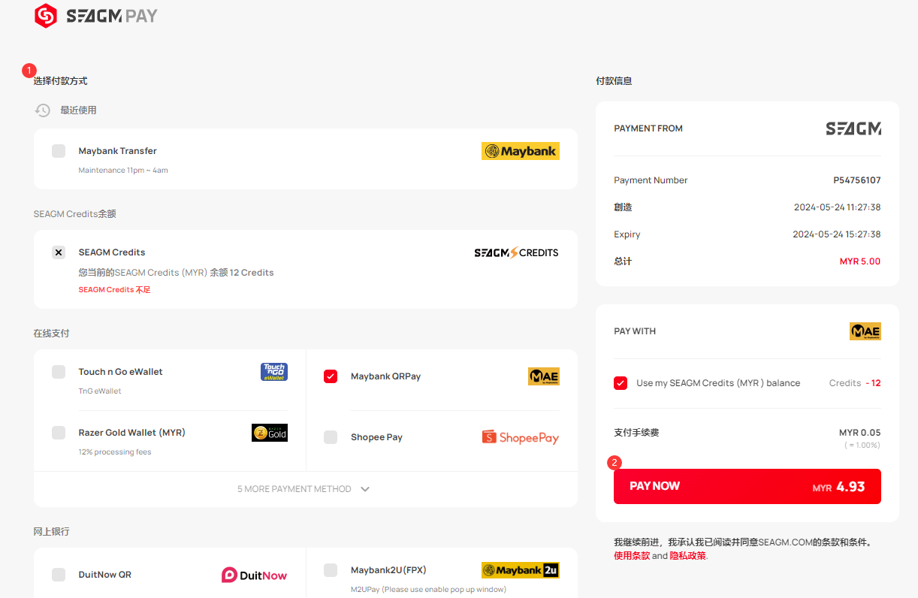918x598 pixels.
Task: Click the SEAGM Credits余额 section heading
Action: (x=75, y=214)
